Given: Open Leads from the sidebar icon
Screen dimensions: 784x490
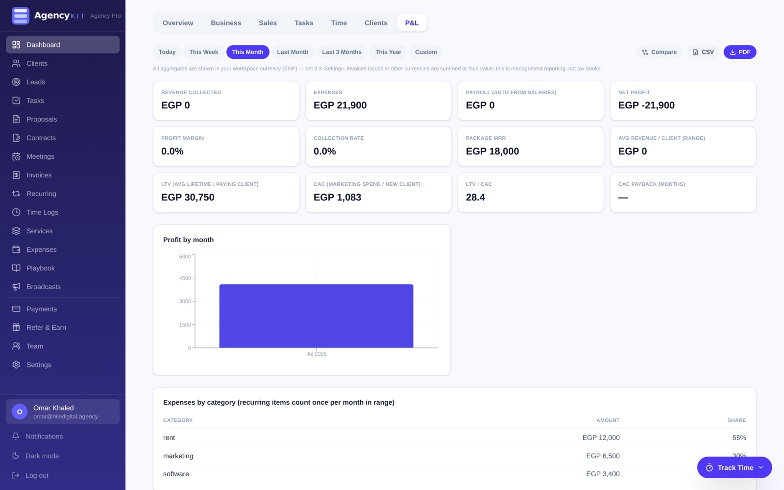Looking at the screenshot, I should click(16, 82).
